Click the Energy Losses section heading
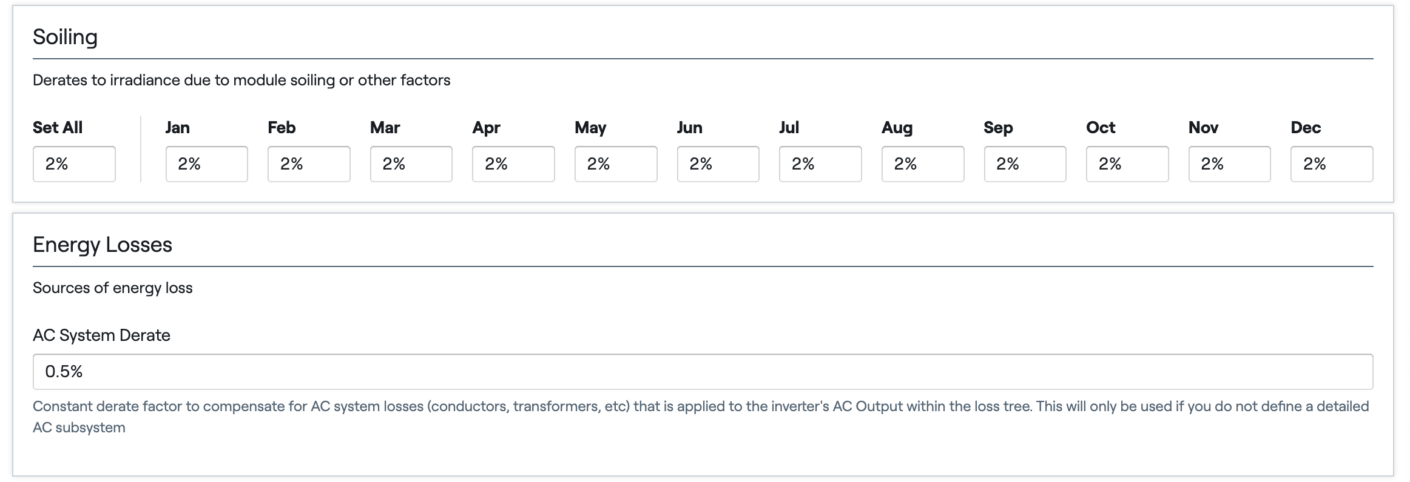Screen dimensions: 1410x482 (103, 245)
